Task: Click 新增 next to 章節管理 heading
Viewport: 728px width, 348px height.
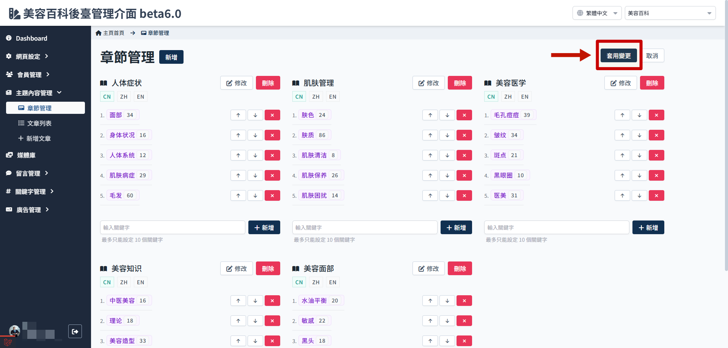Action: (171, 57)
